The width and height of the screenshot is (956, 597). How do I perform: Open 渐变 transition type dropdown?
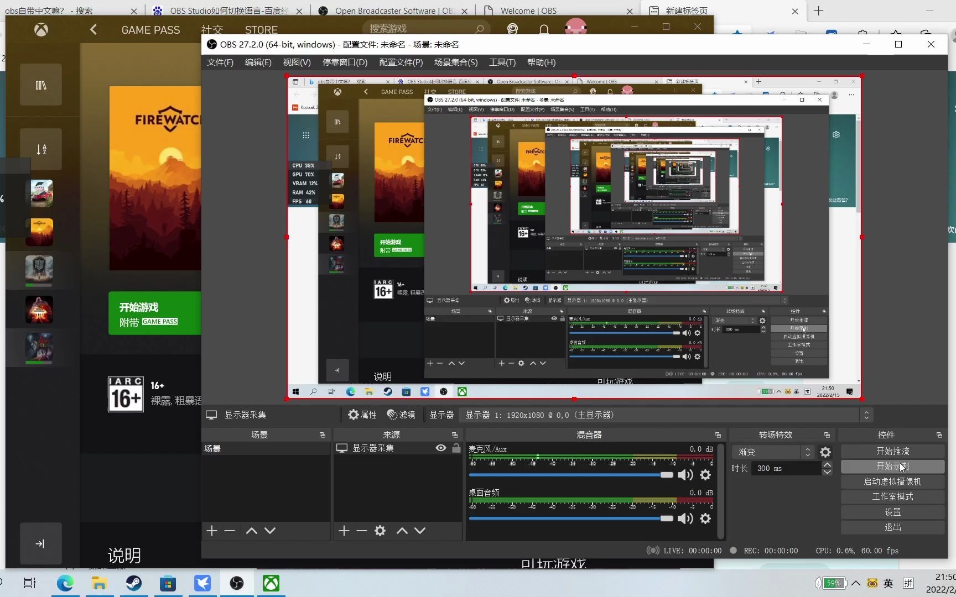pos(773,452)
